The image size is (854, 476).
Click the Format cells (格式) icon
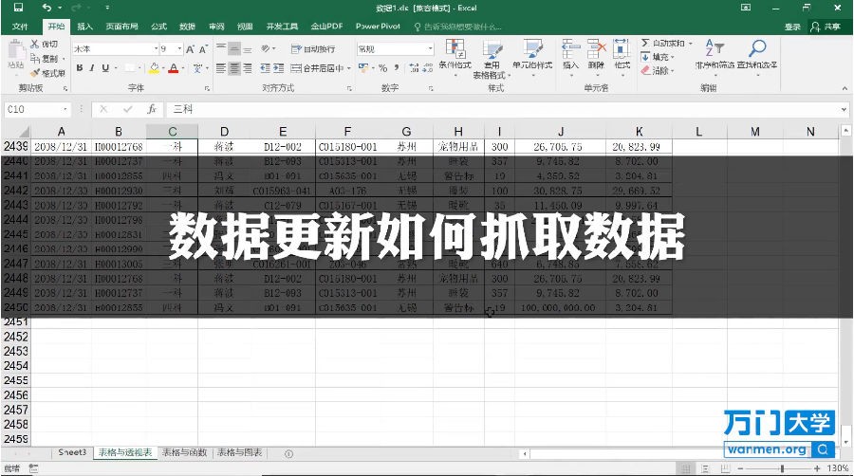(622, 49)
